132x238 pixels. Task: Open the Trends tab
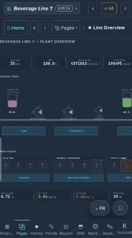coord(51,230)
